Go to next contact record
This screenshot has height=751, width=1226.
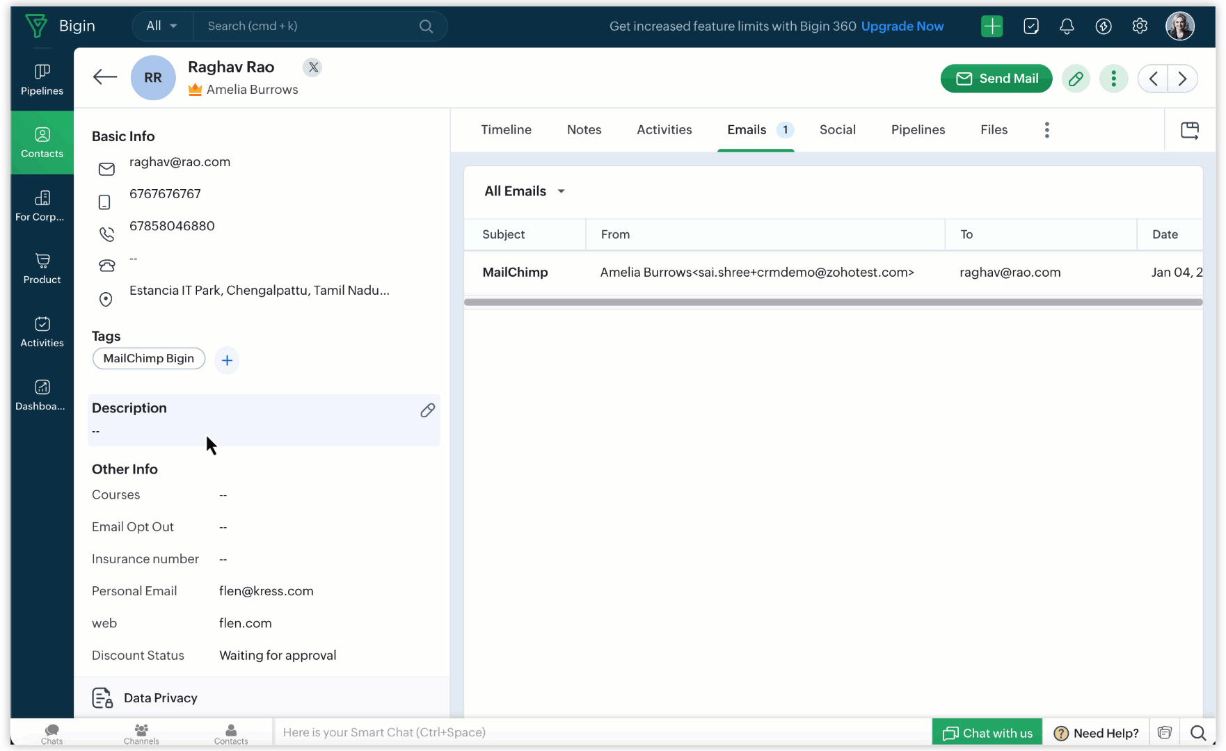click(1183, 79)
